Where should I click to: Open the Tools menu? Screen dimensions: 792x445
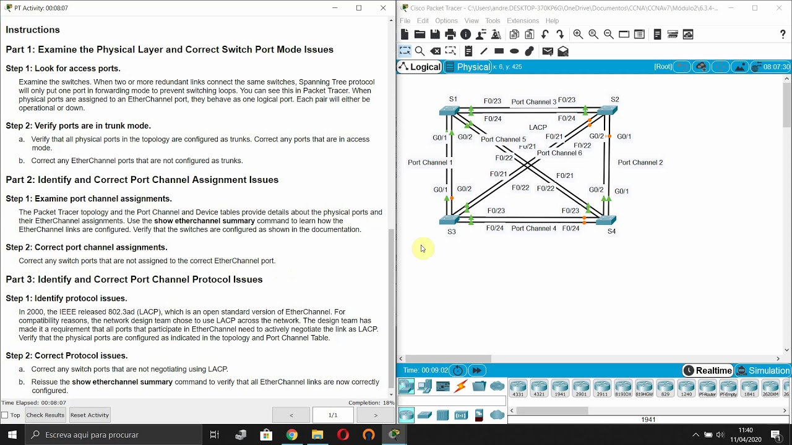(x=493, y=20)
